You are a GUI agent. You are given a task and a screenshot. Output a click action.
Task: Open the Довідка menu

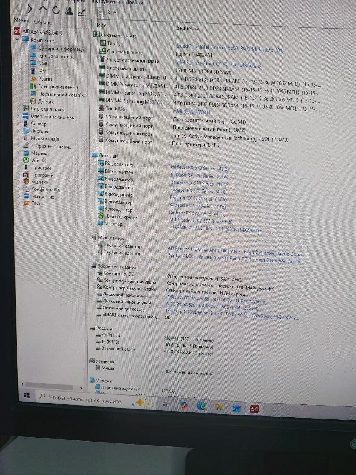[x=134, y=3]
